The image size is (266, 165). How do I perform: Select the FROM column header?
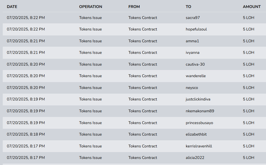coord(134,7)
